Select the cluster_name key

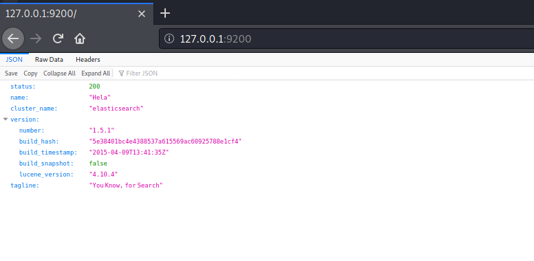tap(34, 109)
